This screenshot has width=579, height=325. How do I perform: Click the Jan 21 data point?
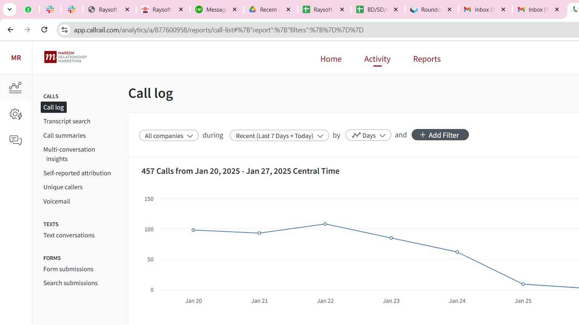coord(259,233)
